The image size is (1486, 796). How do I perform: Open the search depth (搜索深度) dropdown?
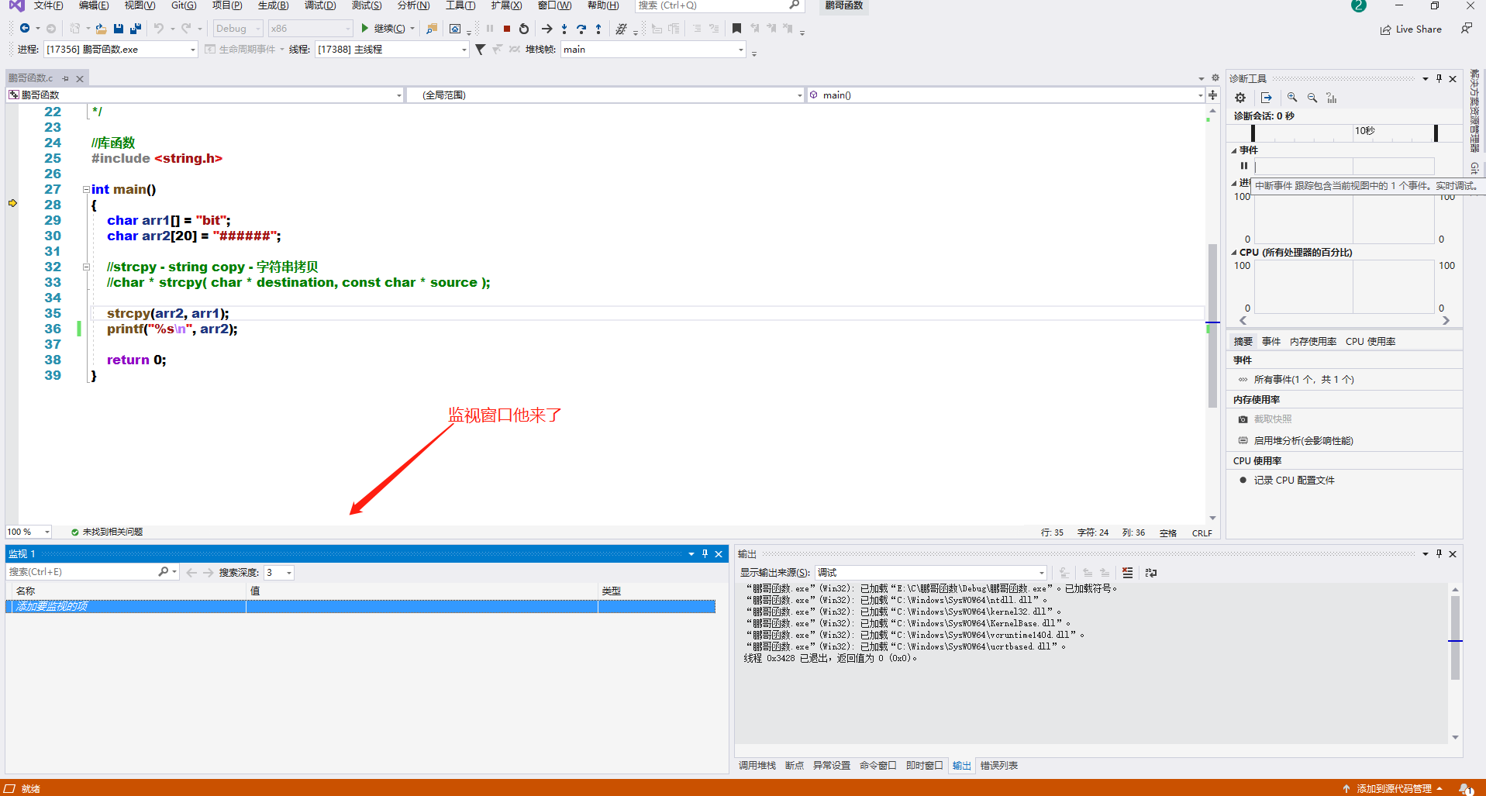[279, 573]
